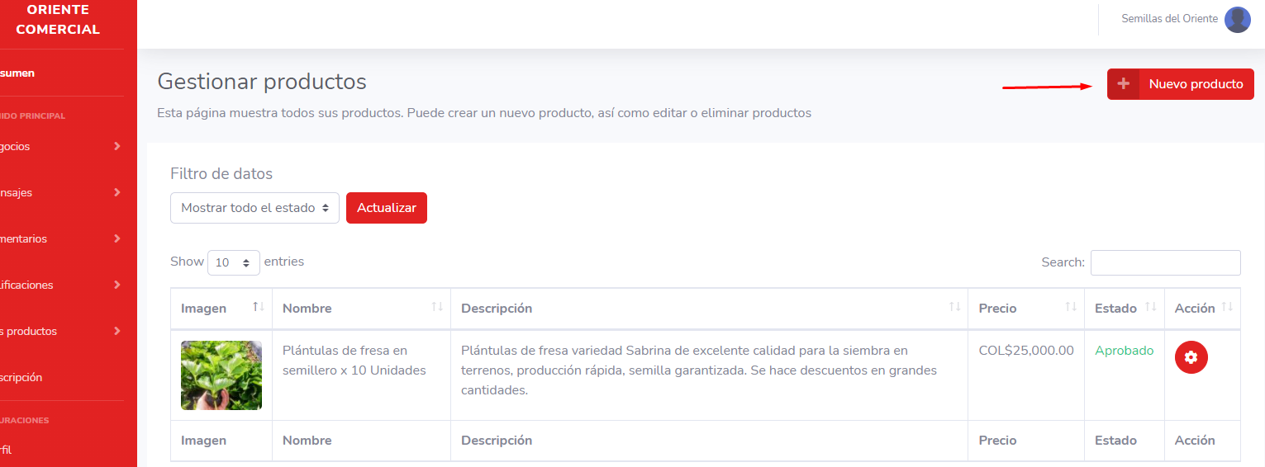Click the user avatar icon
The image size is (1265, 467).
coord(1237,19)
